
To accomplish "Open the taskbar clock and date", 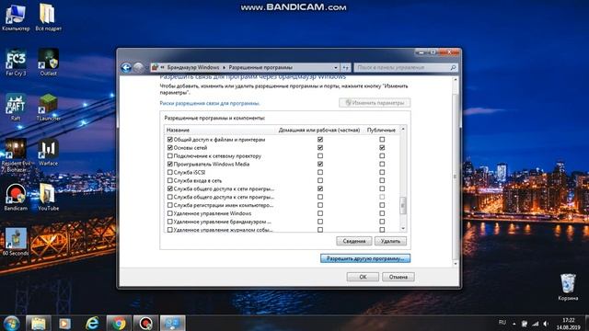I will tap(568, 324).
